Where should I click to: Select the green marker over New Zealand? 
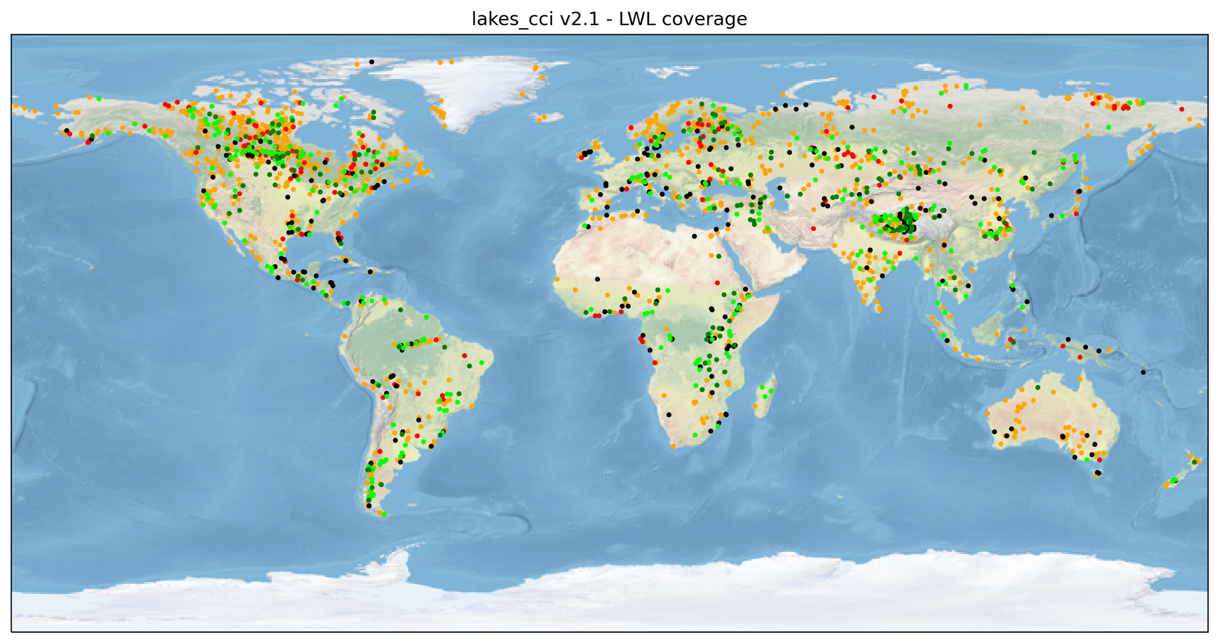[1173, 481]
